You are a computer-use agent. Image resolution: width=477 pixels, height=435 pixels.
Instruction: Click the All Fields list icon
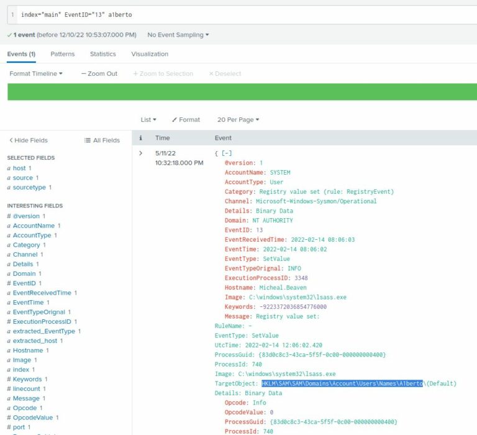tap(102, 140)
